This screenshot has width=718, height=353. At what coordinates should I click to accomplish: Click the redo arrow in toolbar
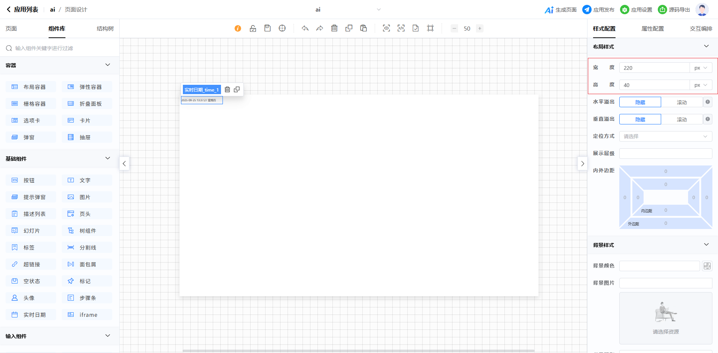[x=319, y=28]
